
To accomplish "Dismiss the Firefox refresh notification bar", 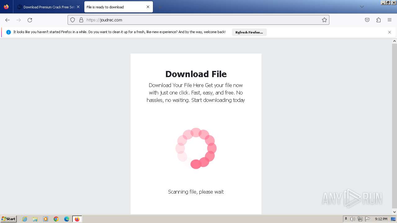I will click(390, 32).
